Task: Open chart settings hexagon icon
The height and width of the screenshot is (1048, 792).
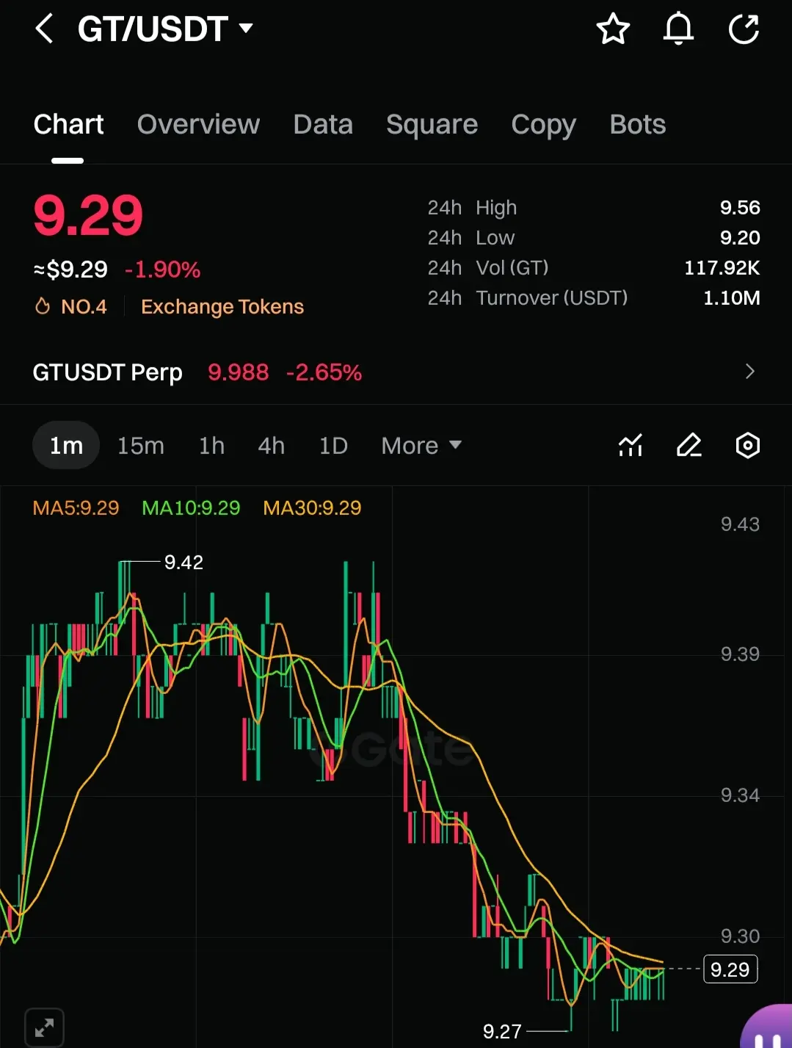Action: click(x=747, y=445)
